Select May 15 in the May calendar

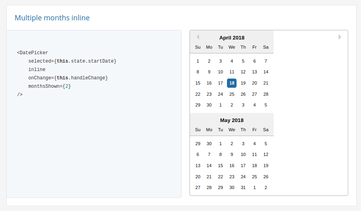[220, 166]
